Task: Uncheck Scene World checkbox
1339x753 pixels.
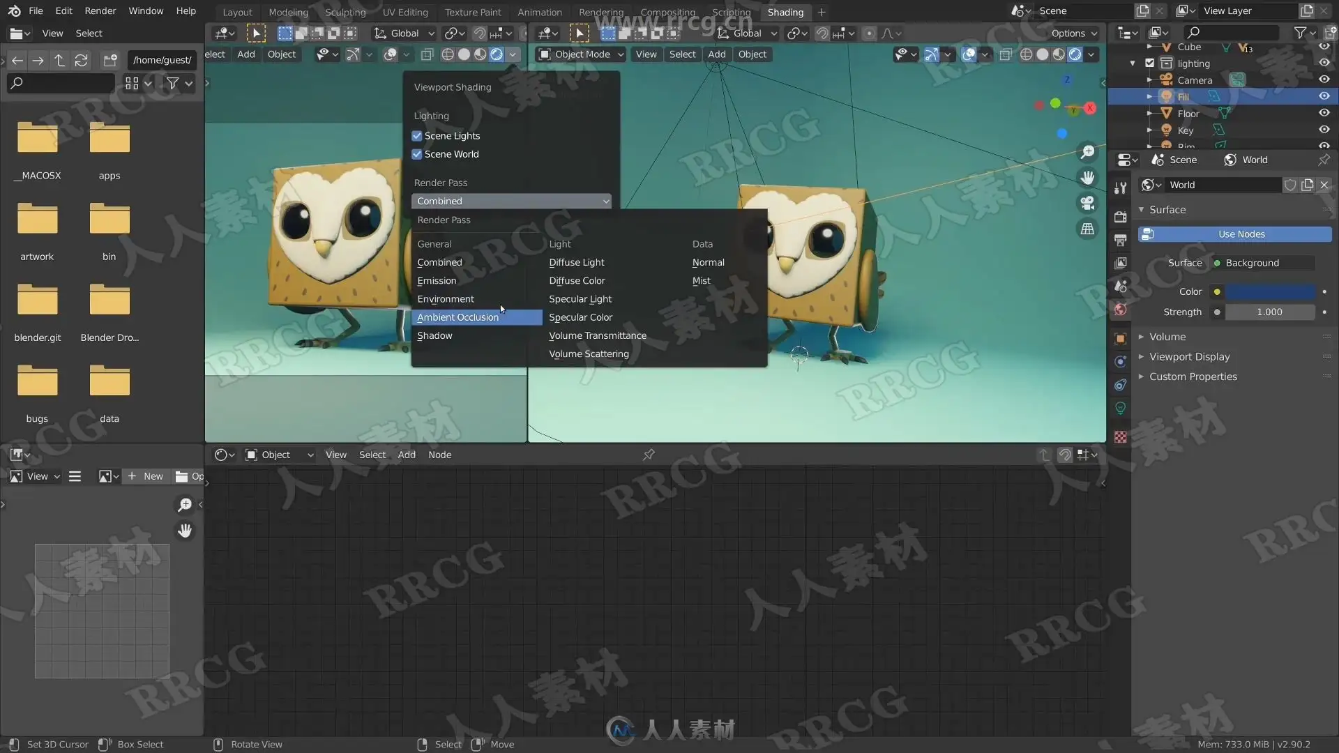Action: click(x=417, y=154)
